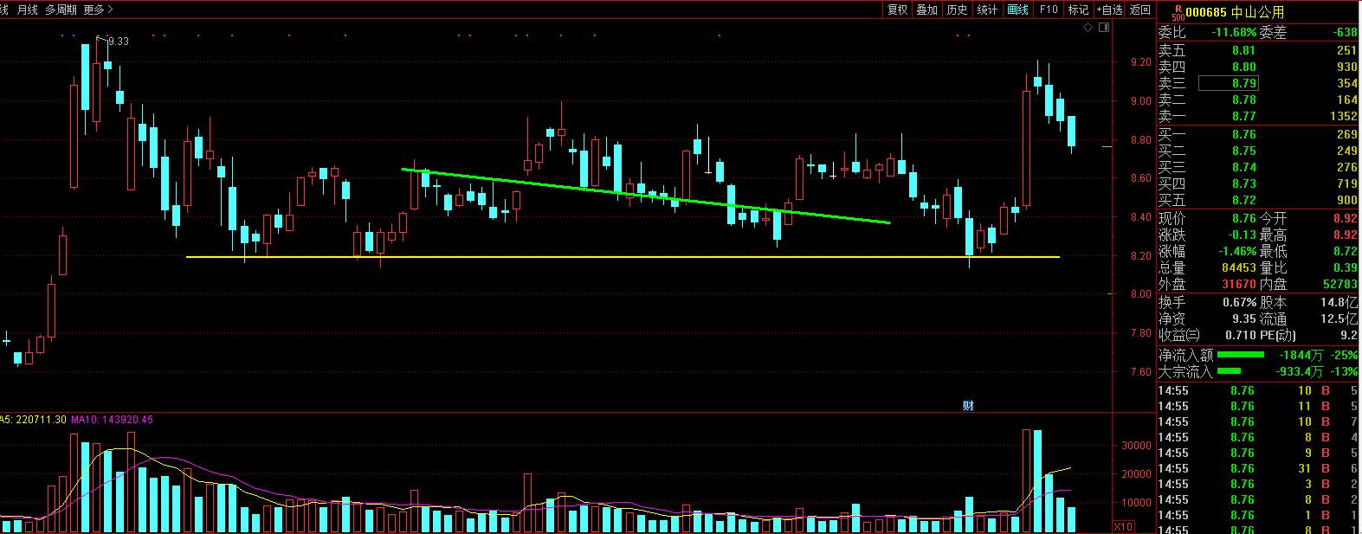Click the 委差 value -638
This screenshot has height=534, width=1362.
coord(1346,32)
